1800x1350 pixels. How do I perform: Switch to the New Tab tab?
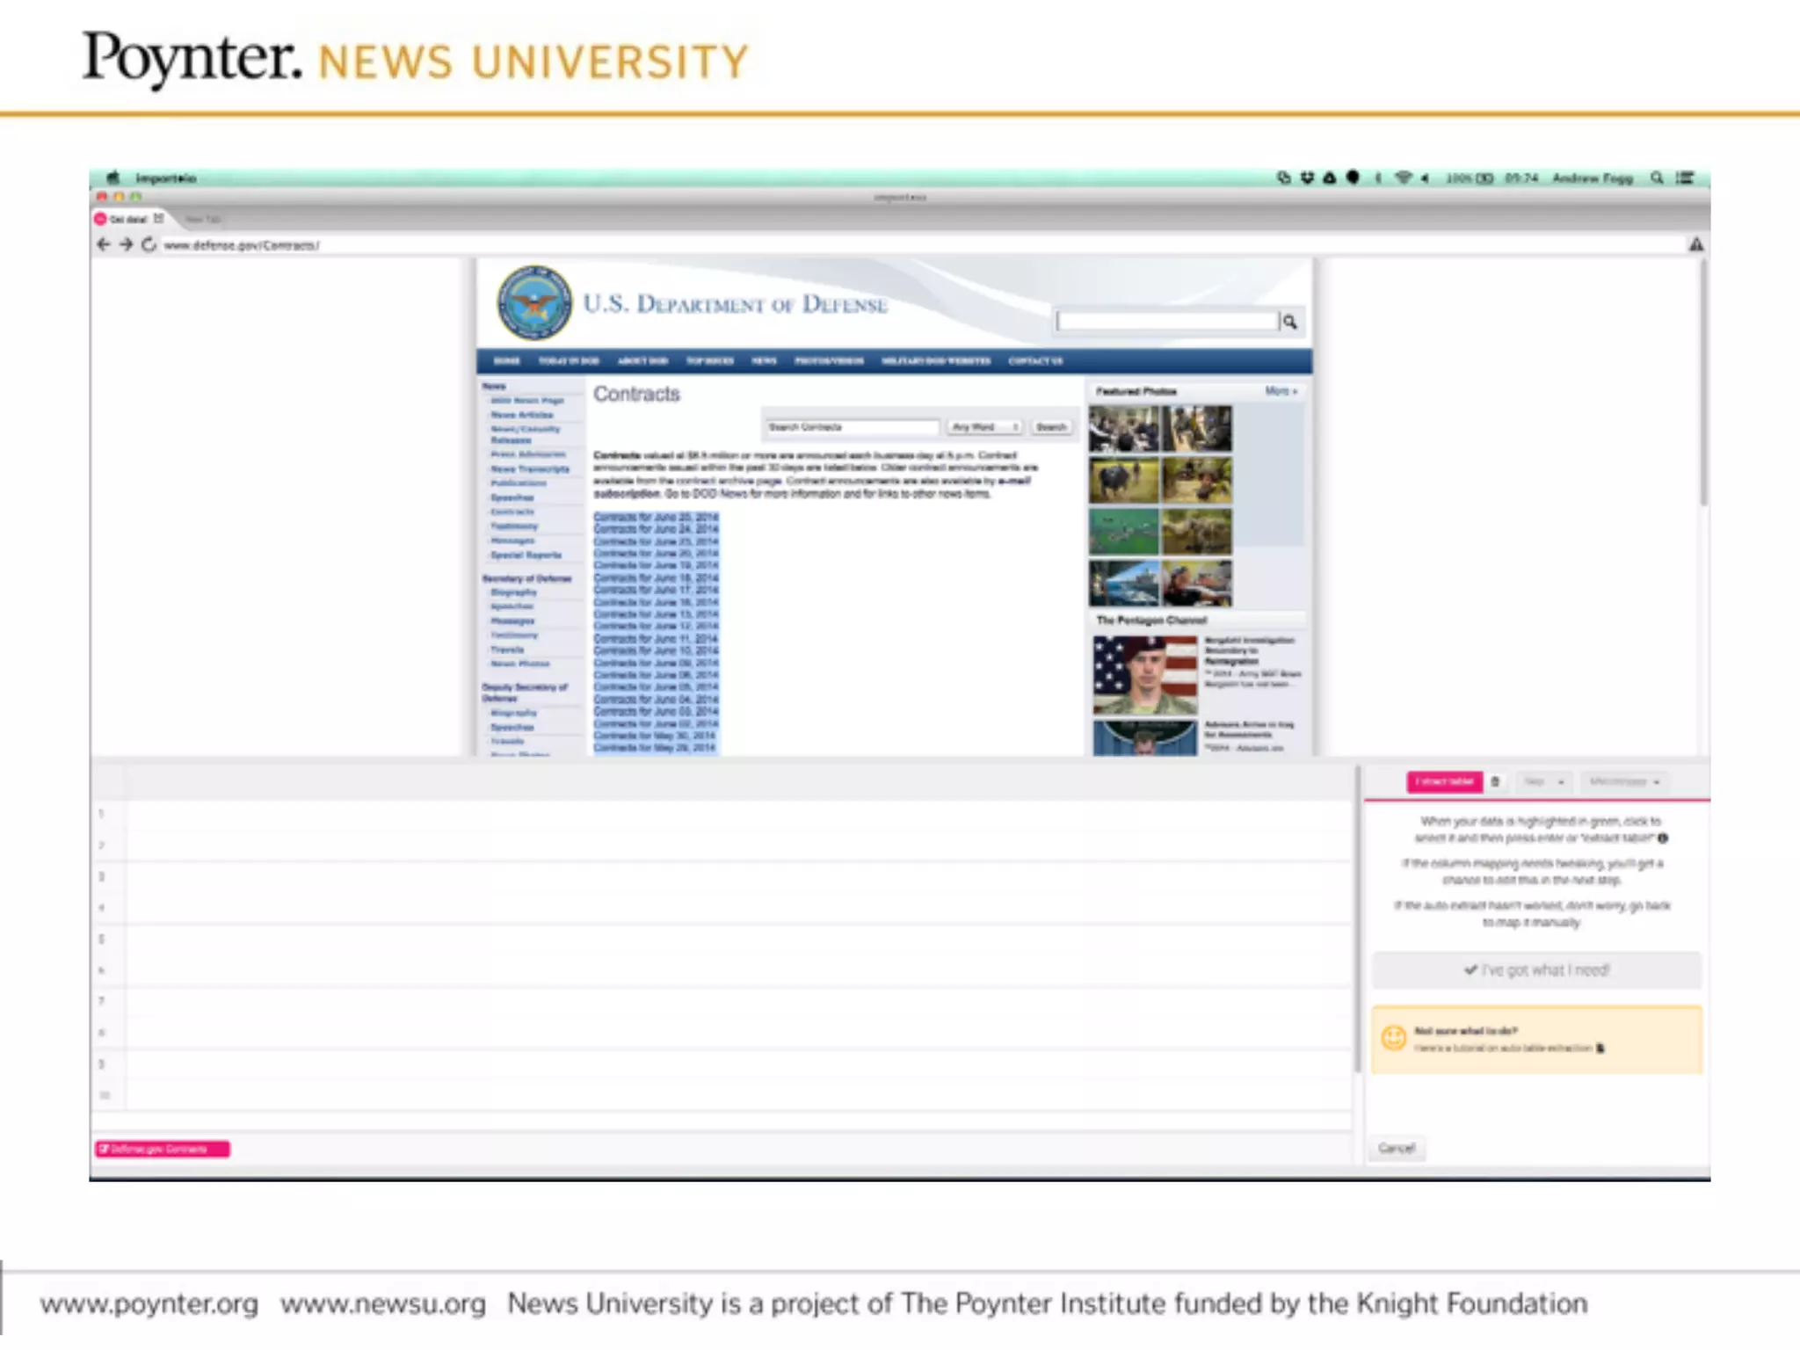(x=203, y=219)
